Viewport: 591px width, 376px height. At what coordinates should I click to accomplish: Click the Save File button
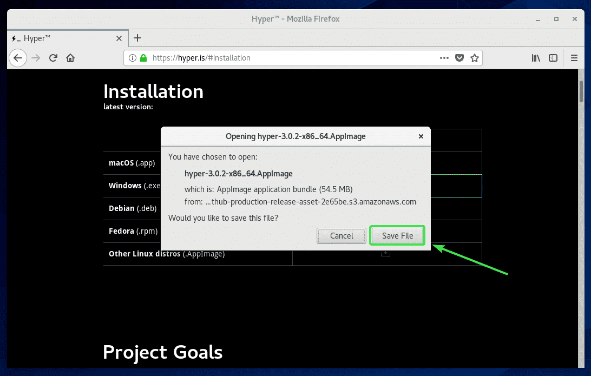point(397,236)
